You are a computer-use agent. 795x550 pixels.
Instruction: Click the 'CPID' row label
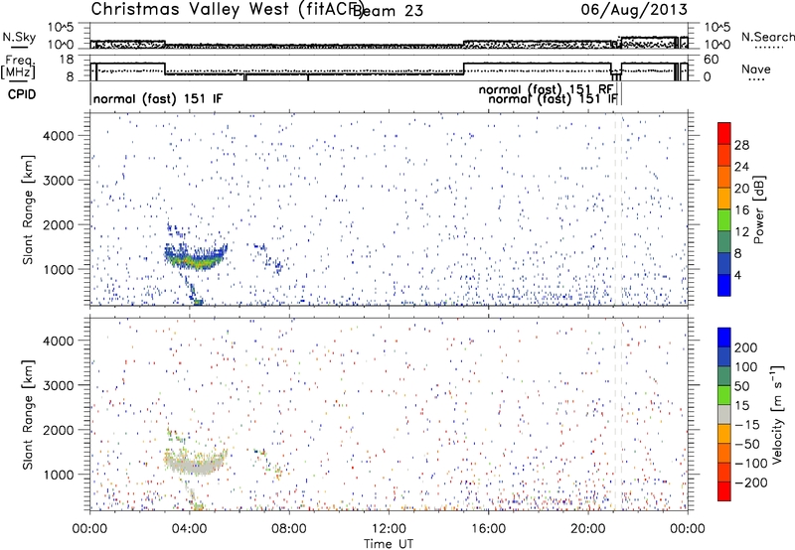pyautogui.click(x=22, y=94)
